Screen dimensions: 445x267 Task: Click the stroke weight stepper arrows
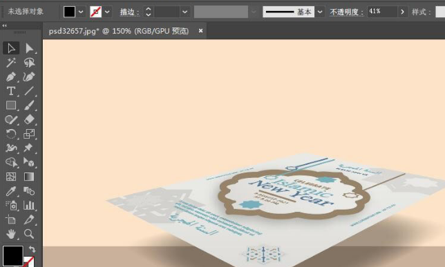tap(148, 12)
